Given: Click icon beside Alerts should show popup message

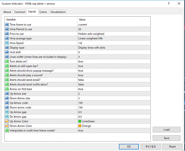Looking at the screenshot, I should (7, 70).
